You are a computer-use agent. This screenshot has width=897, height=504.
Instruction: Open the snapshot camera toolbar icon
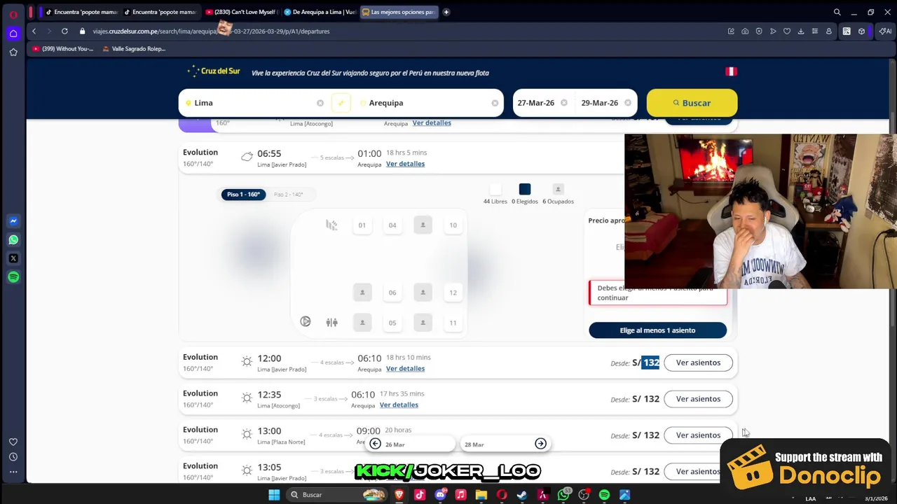(x=745, y=31)
